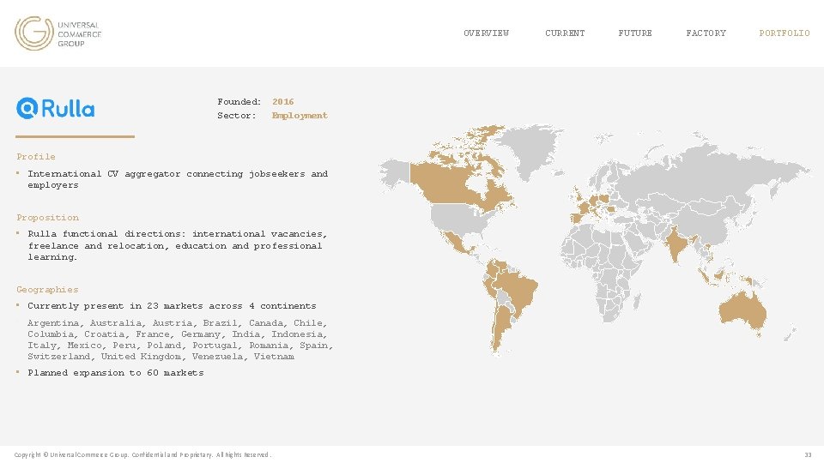
Task: Click 'Currently present in 23 markets' line
Action: coord(172,305)
